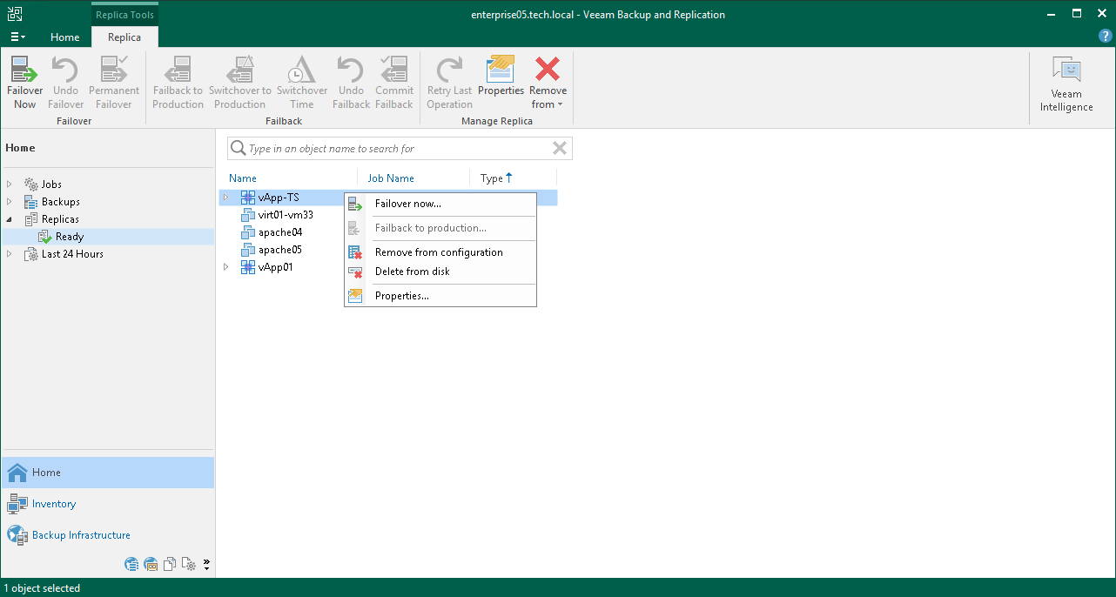Select the Ready node under Replicas
This screenshot has height=597, width=1116.
[x=70, y=237]
